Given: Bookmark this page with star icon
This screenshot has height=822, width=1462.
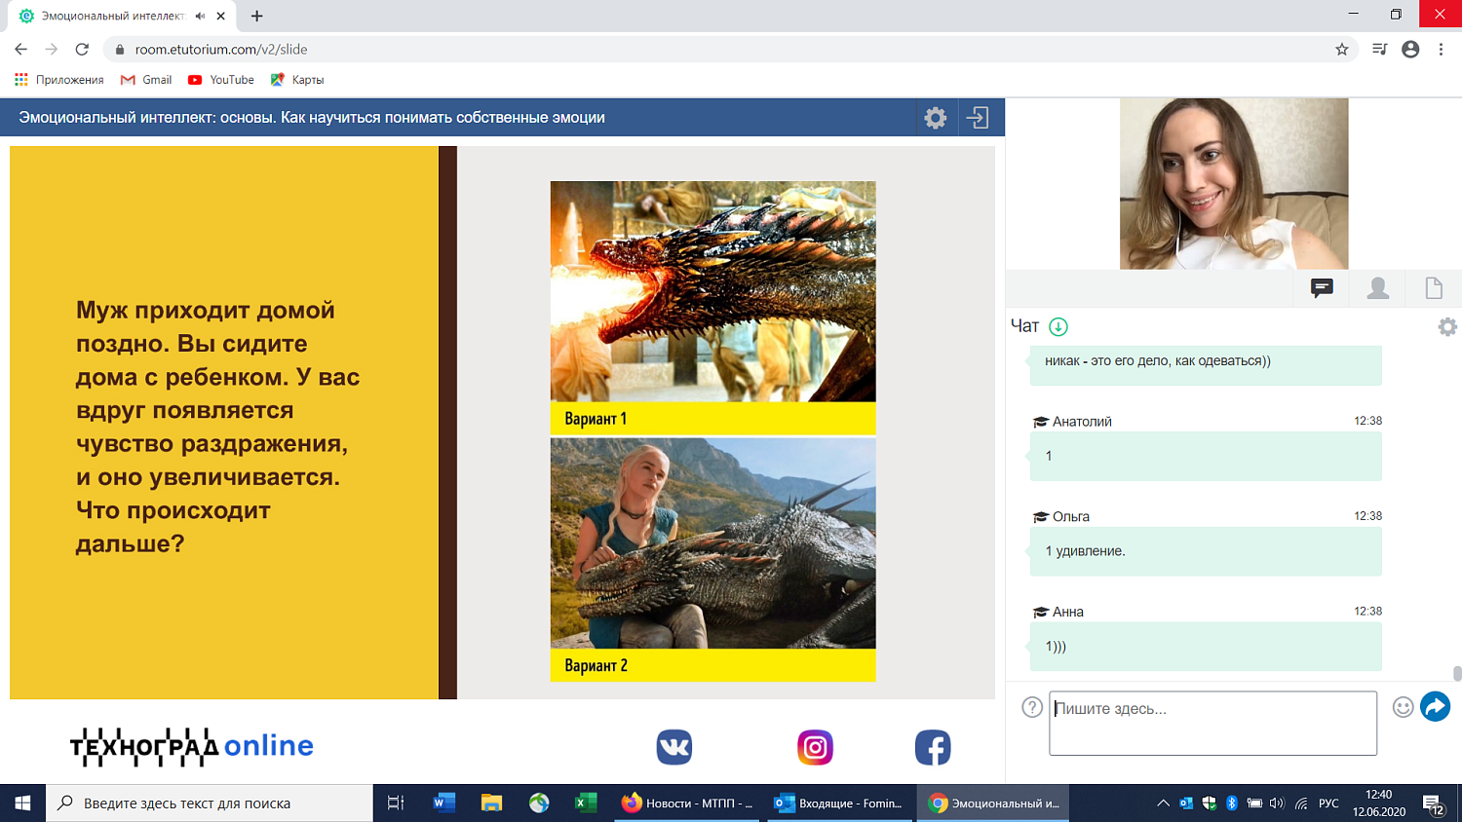Looking at the screenshot, I should click(1342, 49).
